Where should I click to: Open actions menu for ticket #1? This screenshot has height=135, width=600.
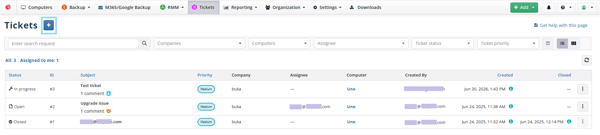[583, 122]
